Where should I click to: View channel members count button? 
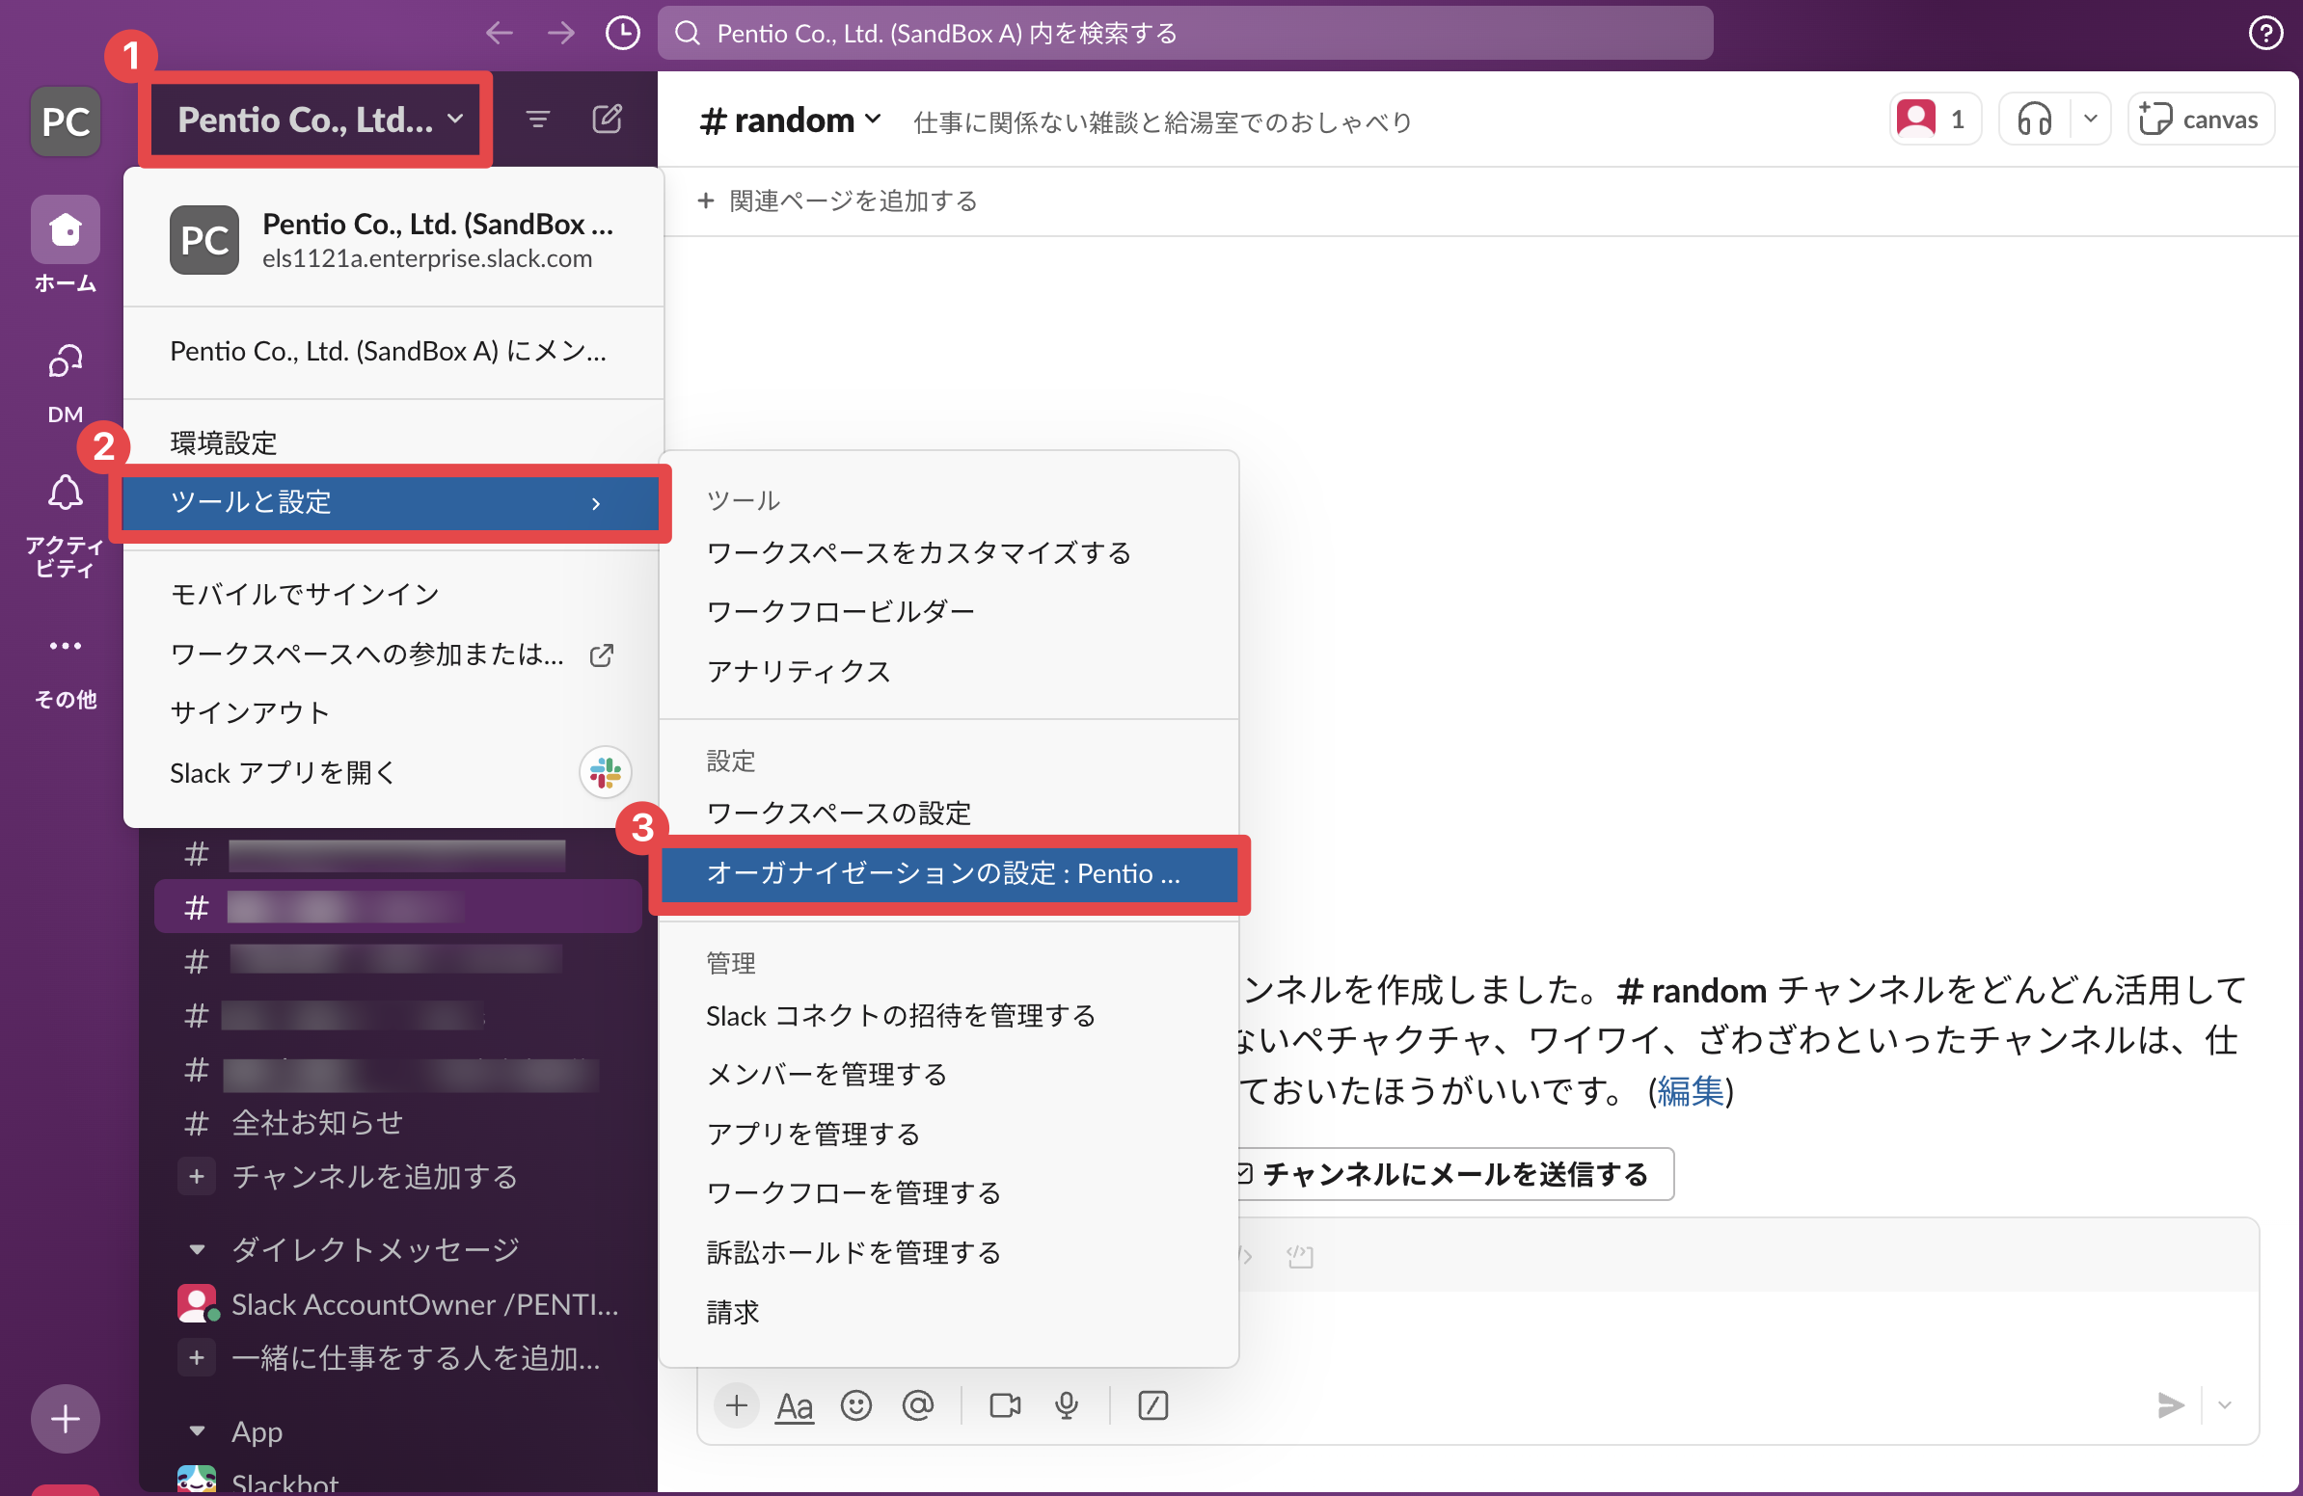coord(1936,120)
